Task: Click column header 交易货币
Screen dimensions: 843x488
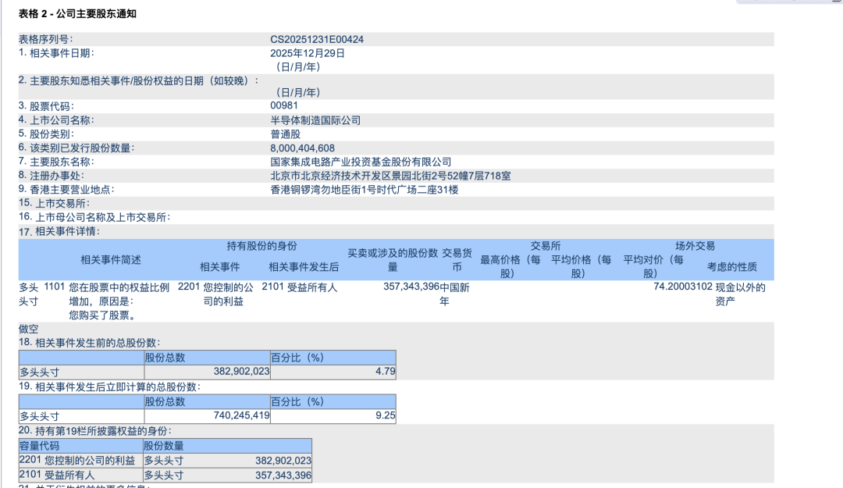Action: 457,260
